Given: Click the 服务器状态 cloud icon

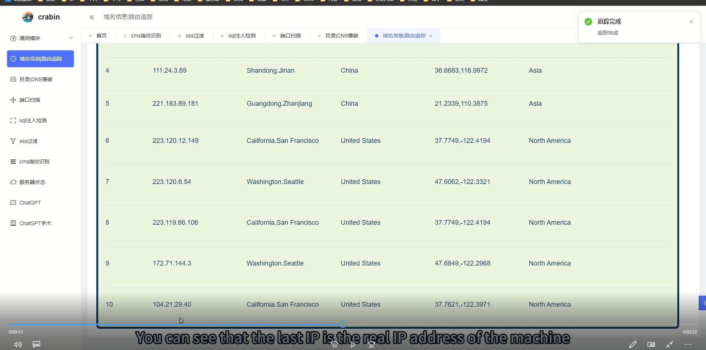Looking at the screenshot, I should click(13, 182).
